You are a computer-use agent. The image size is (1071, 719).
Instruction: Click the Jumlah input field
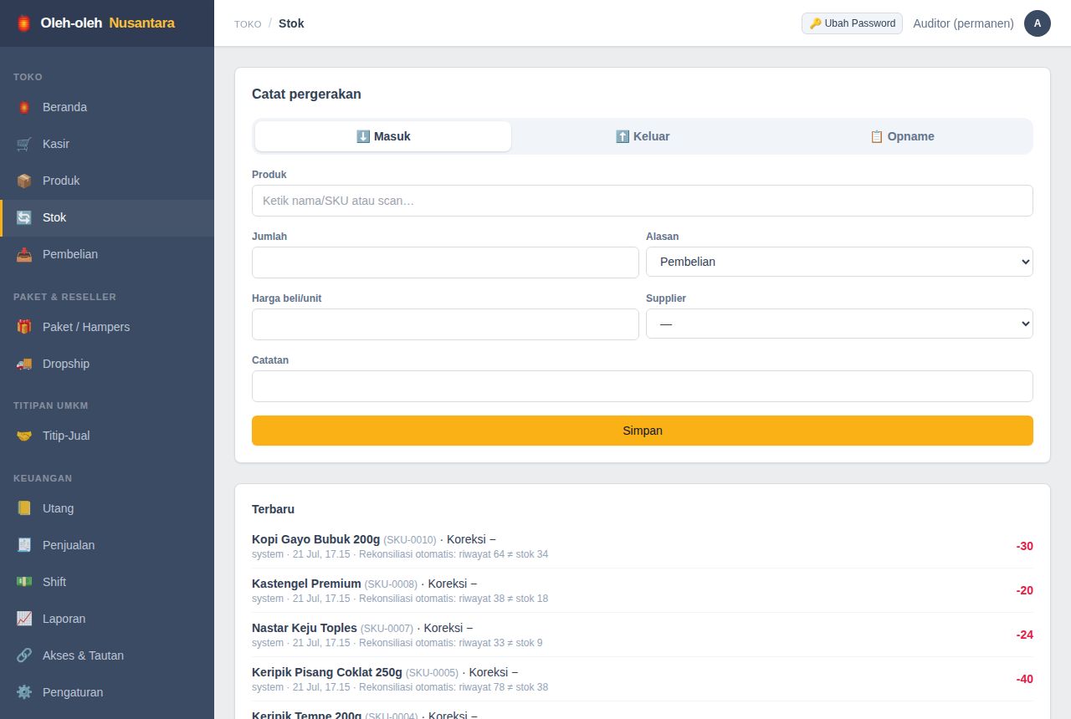coord(445,263)
